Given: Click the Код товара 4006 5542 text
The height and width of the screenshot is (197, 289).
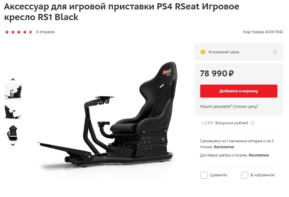Looking at the screenshot, I should 263,32.
